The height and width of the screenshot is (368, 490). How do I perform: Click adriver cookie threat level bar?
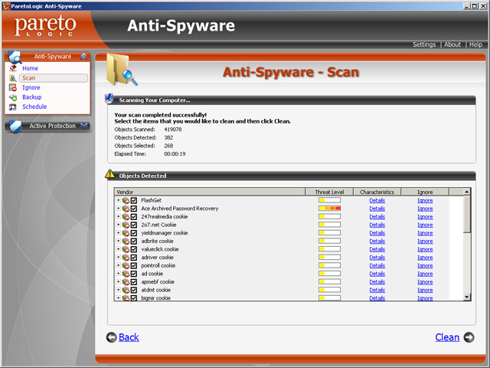click(x=329, y=258)
